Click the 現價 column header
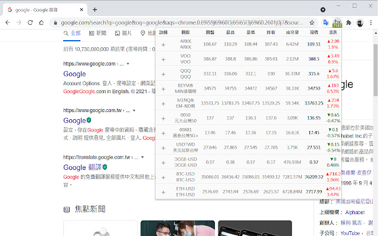378x236 pixels. tap(314, 32)
